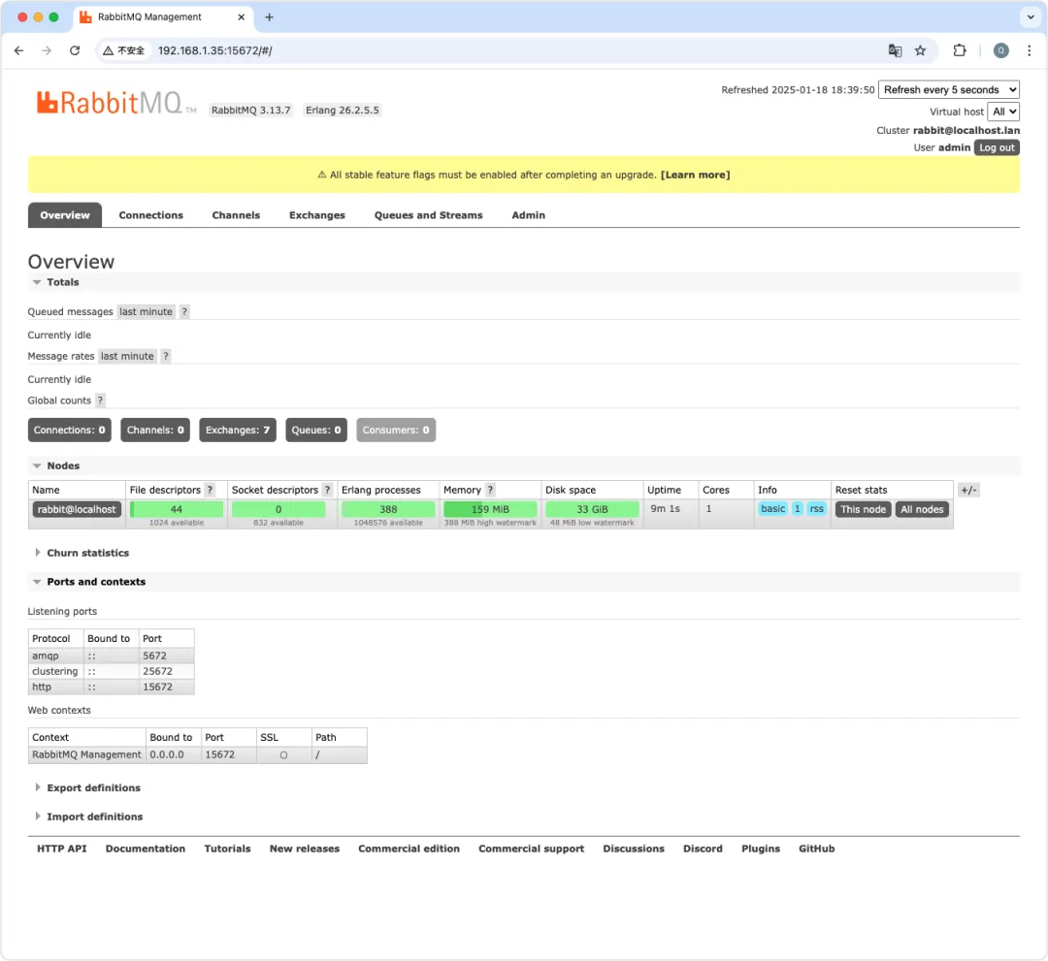Log out of the admin user

click(997, 147)
